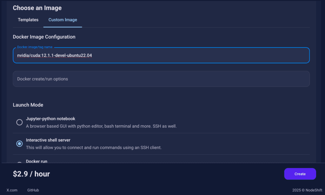Click the Docker run label text
The width and height of the screenshot is (325, 195).
pyautogui.click(x=36, y=161)
